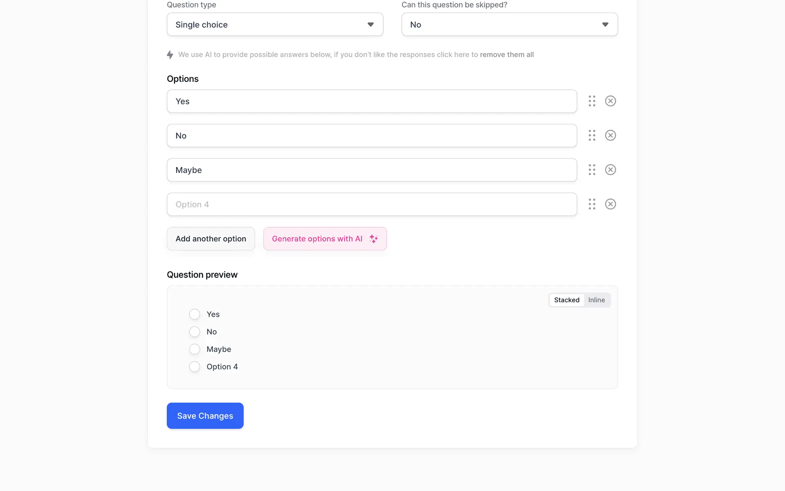
Task: Pick the "Option 4" radio button in preview
Action: tap(195, 367)
